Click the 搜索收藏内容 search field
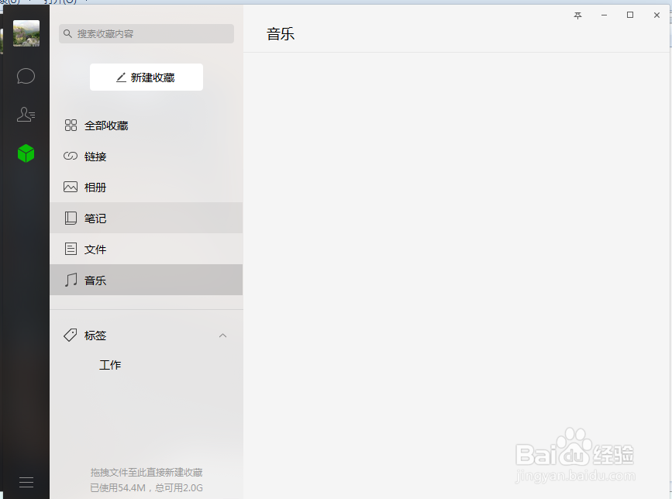 (146, 33)
